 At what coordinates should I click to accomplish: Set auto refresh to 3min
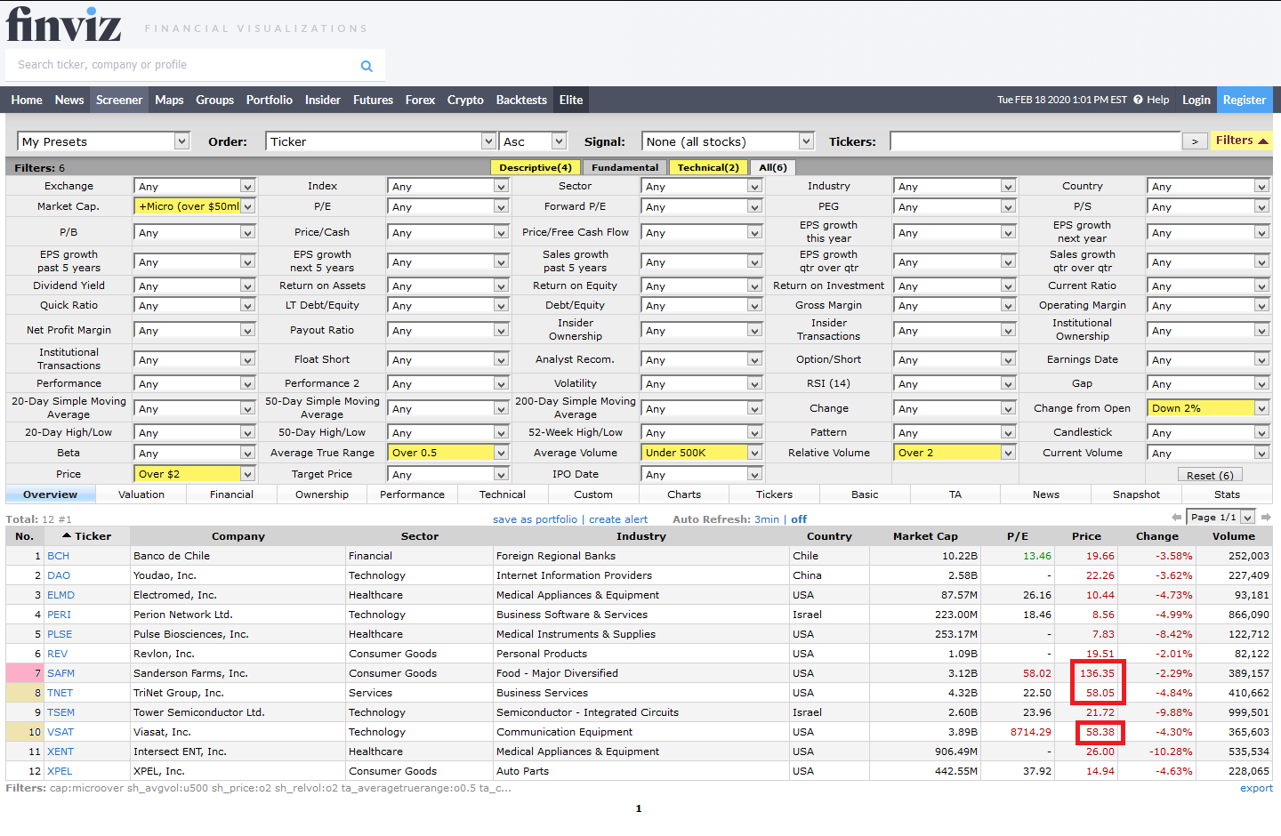click(x=766, y=519)
